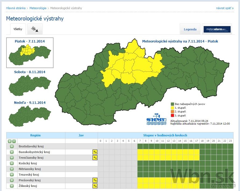Click návrat späť link
The width and height of the screenshot is (240, 191).
[x=225, y=8]
